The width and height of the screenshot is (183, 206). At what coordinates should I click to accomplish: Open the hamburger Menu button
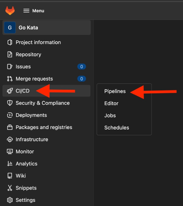pos(34,11)
